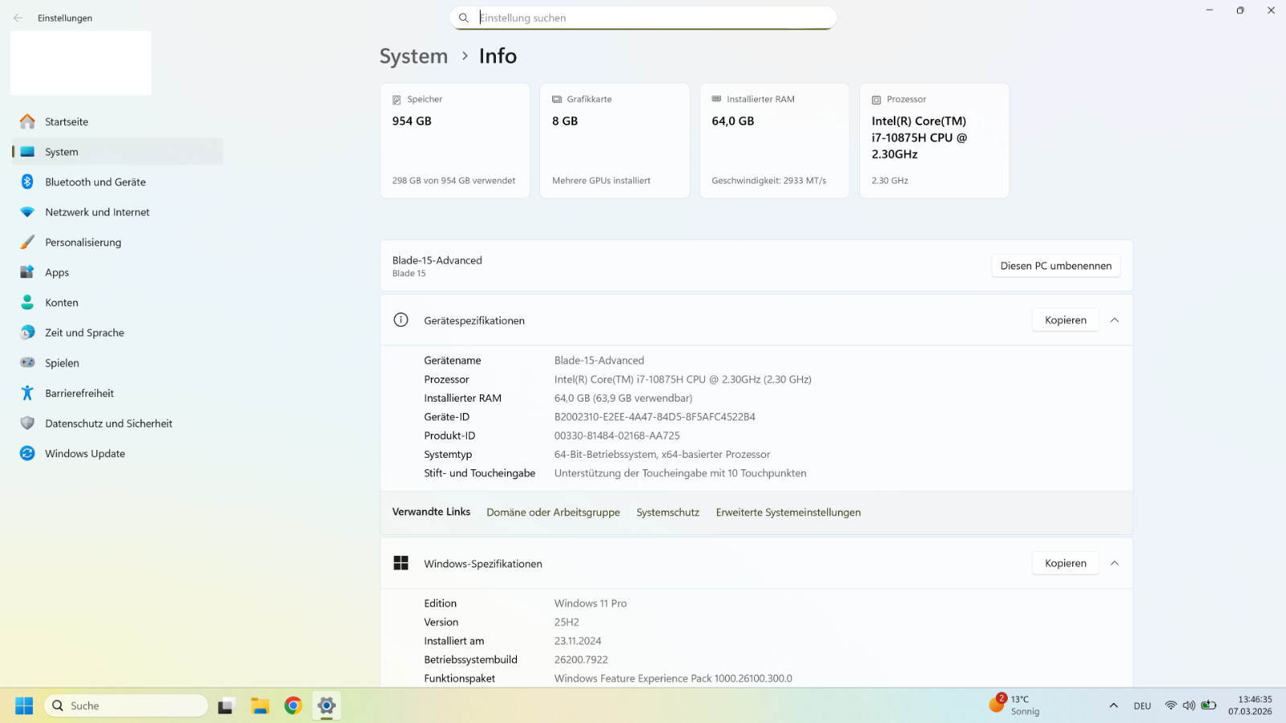
Task: Click the Geräte-ID value B2002310-E2EE-4A47-84D5-8F5AFC4522B4
Action: [x=654, y=417]
